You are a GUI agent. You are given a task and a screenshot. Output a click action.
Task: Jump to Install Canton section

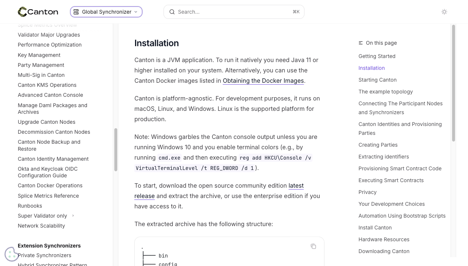[x=375, y=228]
